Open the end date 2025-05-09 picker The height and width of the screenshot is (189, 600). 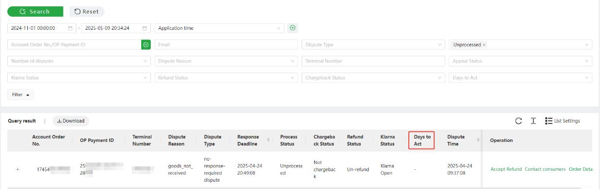116,28
